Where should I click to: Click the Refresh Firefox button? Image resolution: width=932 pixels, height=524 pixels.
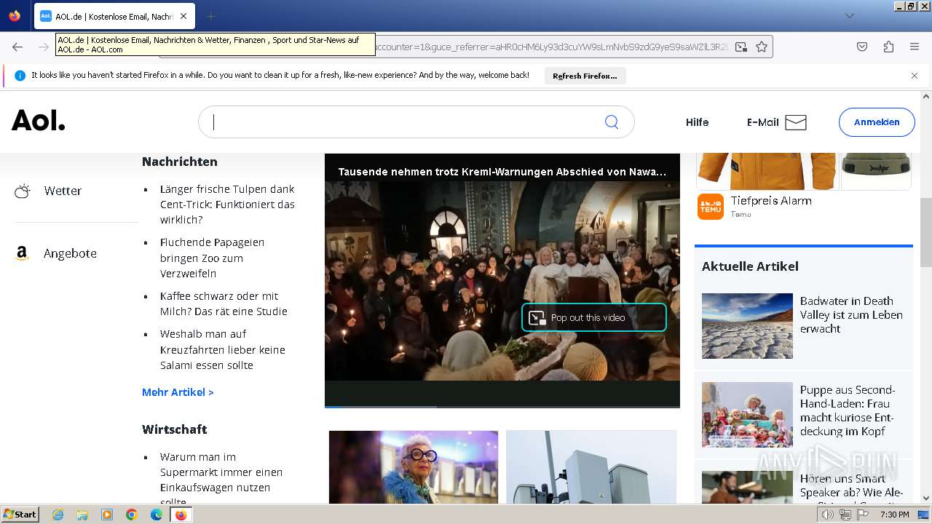585,76
